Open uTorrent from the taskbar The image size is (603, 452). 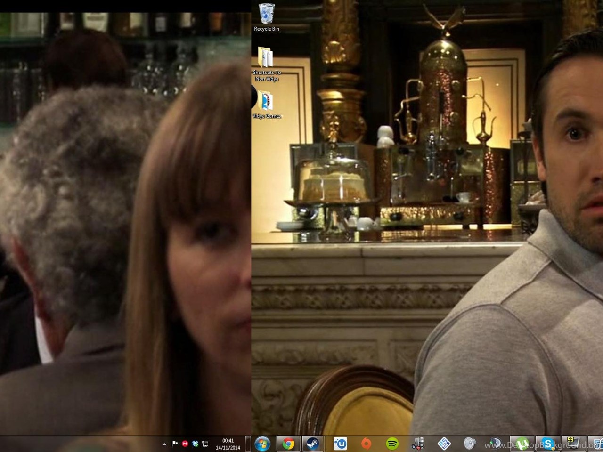(522, 444)
